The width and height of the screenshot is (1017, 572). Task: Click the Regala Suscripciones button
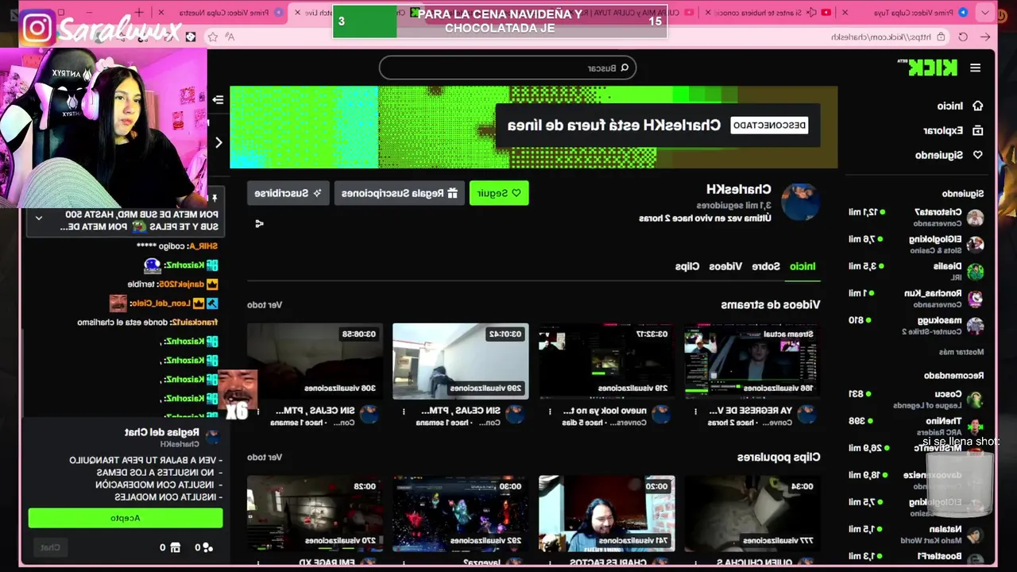coord(398,193)
